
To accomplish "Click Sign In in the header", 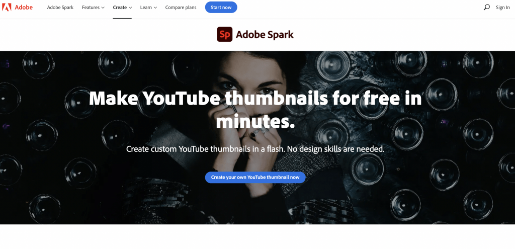I will pyautogui.click(x=502, y=8).
